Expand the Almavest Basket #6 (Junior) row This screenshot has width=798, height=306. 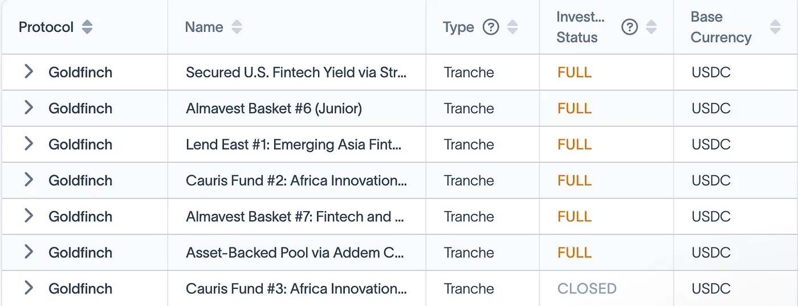click(28, 107)
